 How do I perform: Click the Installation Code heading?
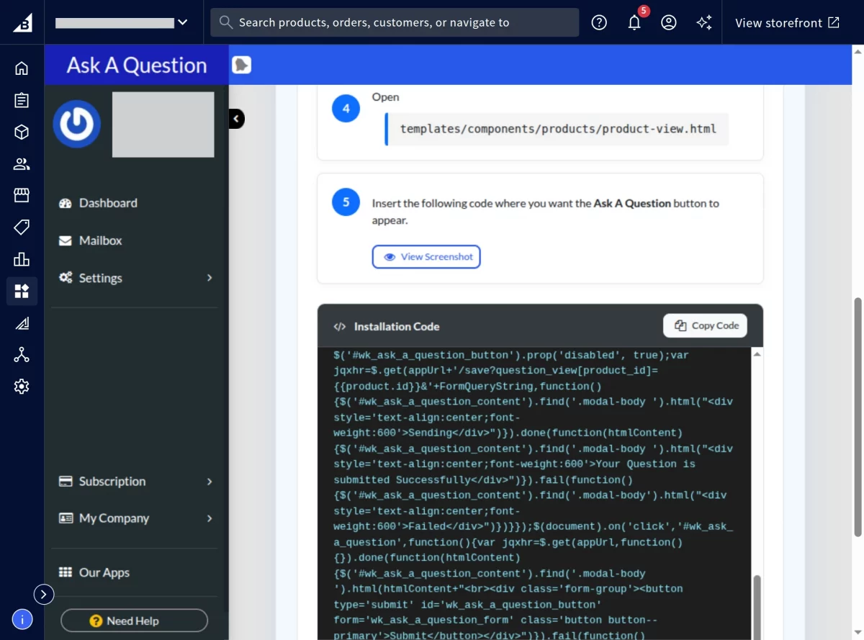[397, 327]
